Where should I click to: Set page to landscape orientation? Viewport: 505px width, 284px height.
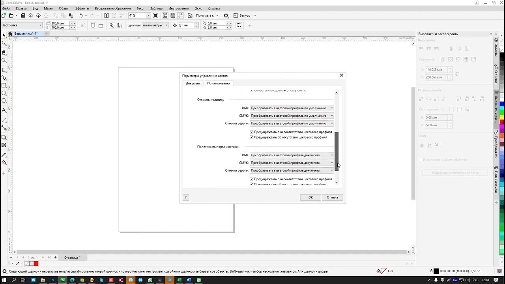pos(101,25)
